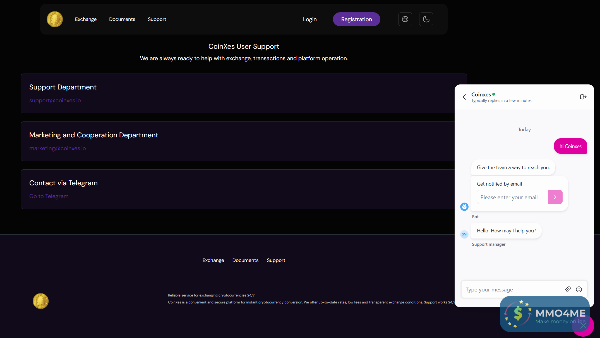The image size is (600, 338).
Task: Submit email with the pink arrow button
Action: click(555, 197)
